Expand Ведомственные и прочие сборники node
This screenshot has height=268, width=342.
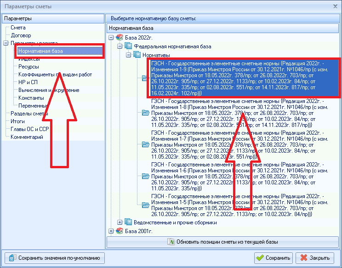click(120, 222)
